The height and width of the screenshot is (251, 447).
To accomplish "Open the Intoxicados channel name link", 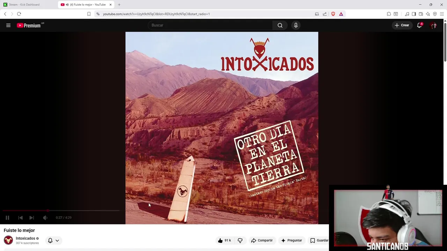I will coord(25,238).
